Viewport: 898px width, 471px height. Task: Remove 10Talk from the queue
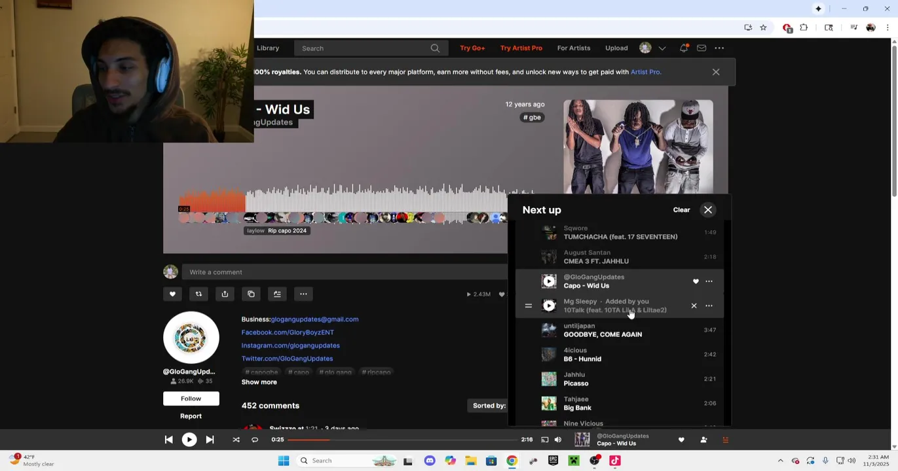pyautogui.click(x=694, y=305)
